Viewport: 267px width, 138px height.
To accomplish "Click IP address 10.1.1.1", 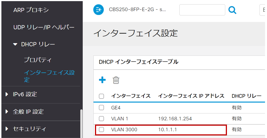I will tap(168, 130).
